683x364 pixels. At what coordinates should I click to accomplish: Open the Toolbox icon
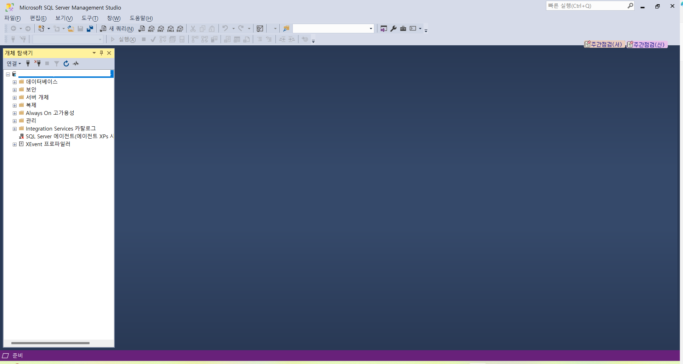click(x=403, y=29)
